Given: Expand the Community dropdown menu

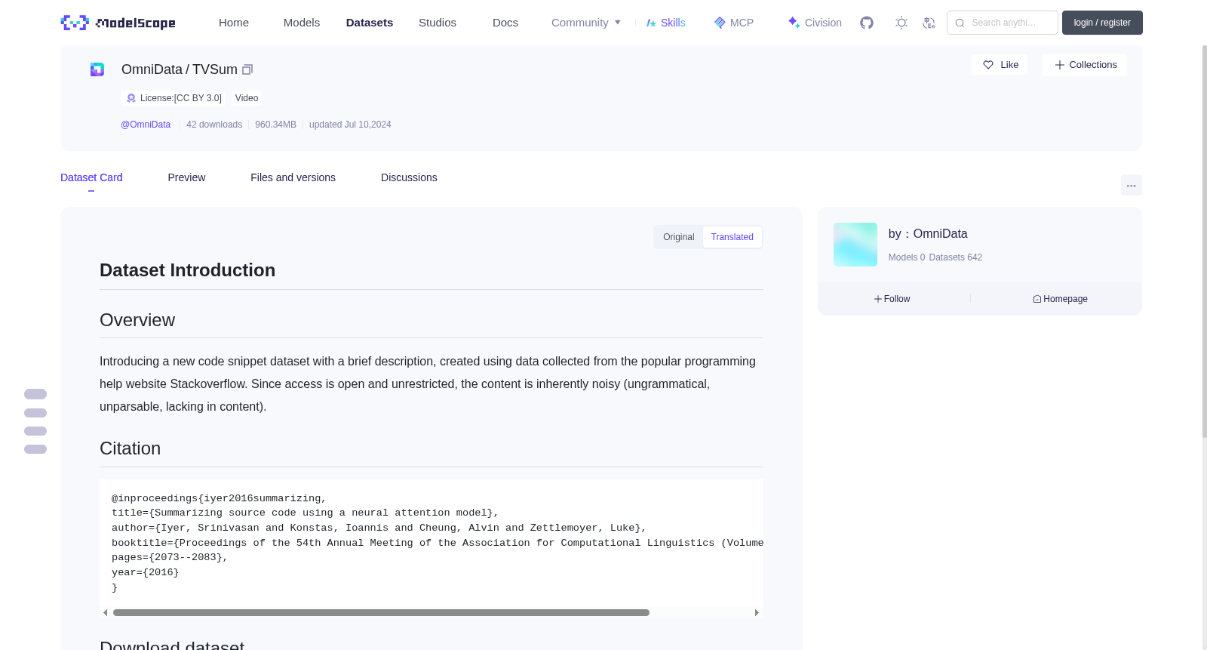Looking at the screenshot, I should point(586,23).
